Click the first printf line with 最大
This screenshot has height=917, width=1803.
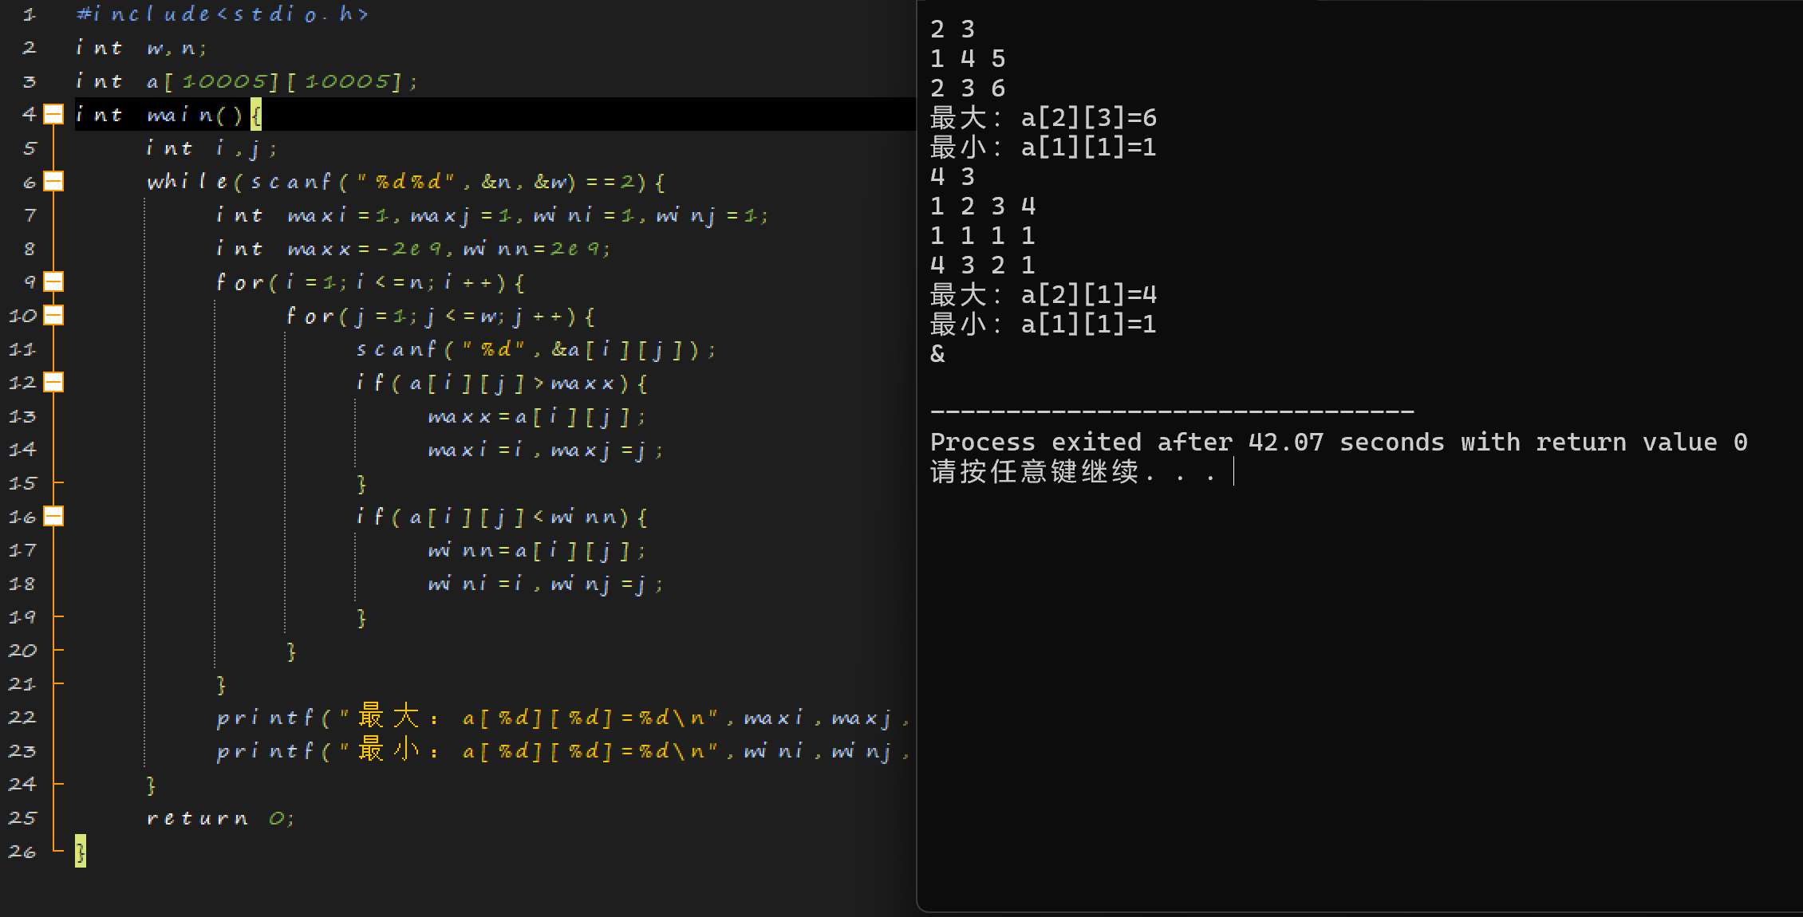tap(558, 718)
